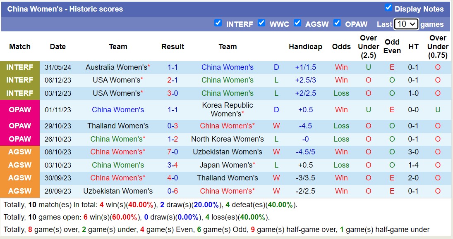
Task: Click the Handicap column header
Action: 305,47
